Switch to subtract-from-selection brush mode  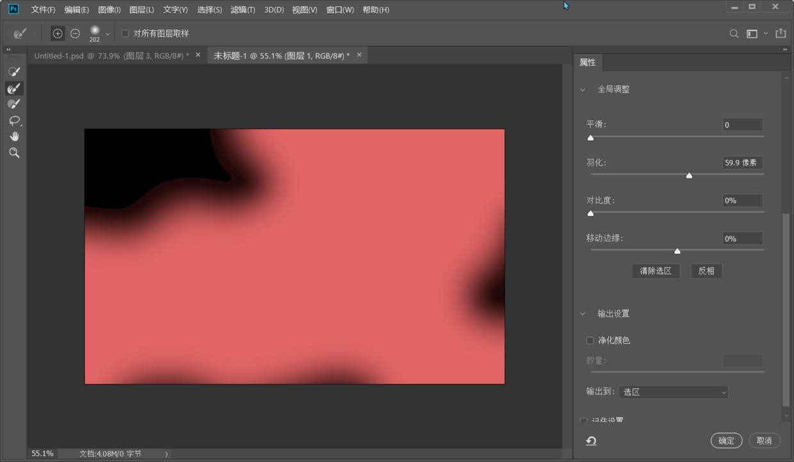point(75,33)
